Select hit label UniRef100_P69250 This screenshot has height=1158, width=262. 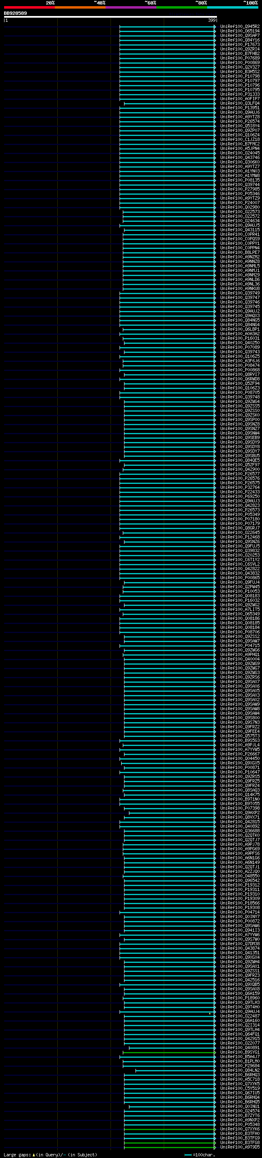pos(239,496)
